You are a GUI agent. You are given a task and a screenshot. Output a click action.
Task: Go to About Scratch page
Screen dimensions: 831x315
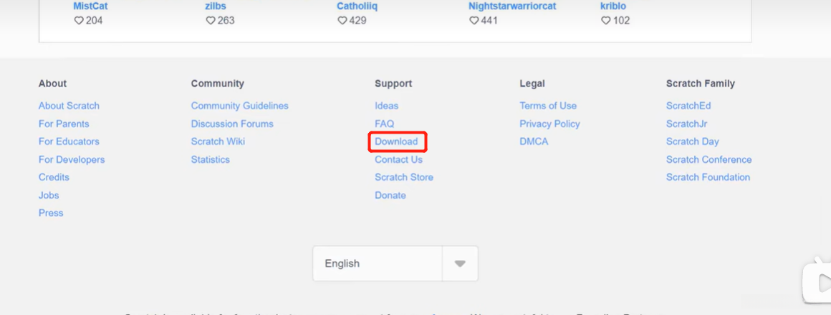69,106
